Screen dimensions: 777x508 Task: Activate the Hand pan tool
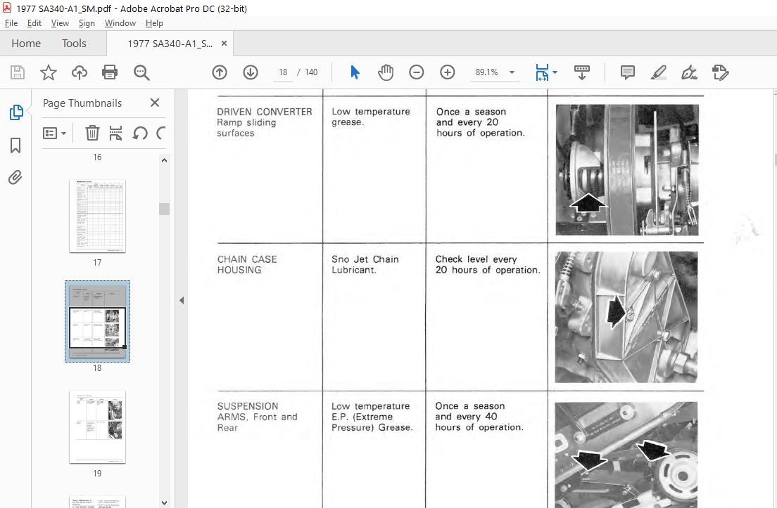tap(386, 72)
